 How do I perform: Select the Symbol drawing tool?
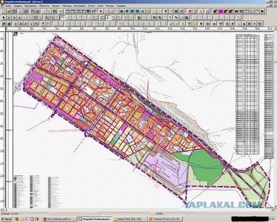[x=101, y=12]
